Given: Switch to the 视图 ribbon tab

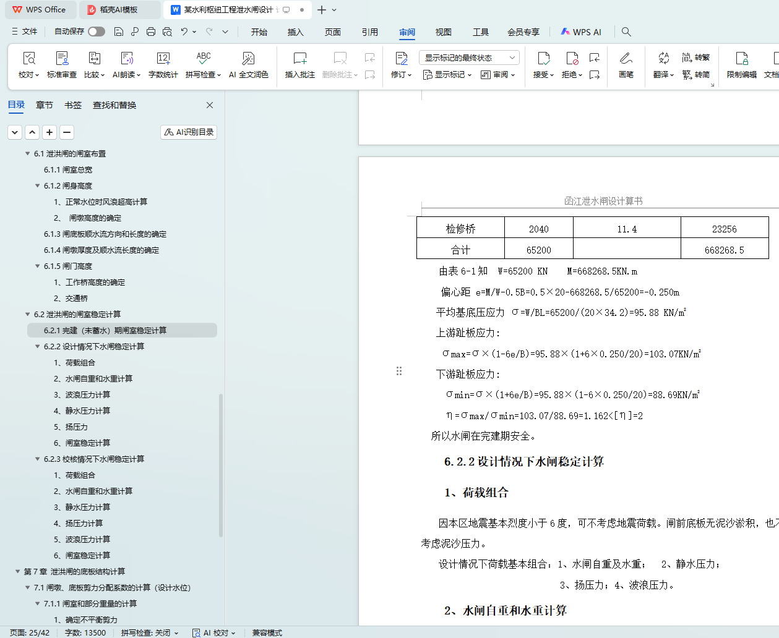Looking at the screenshot, I should (443, 32).
